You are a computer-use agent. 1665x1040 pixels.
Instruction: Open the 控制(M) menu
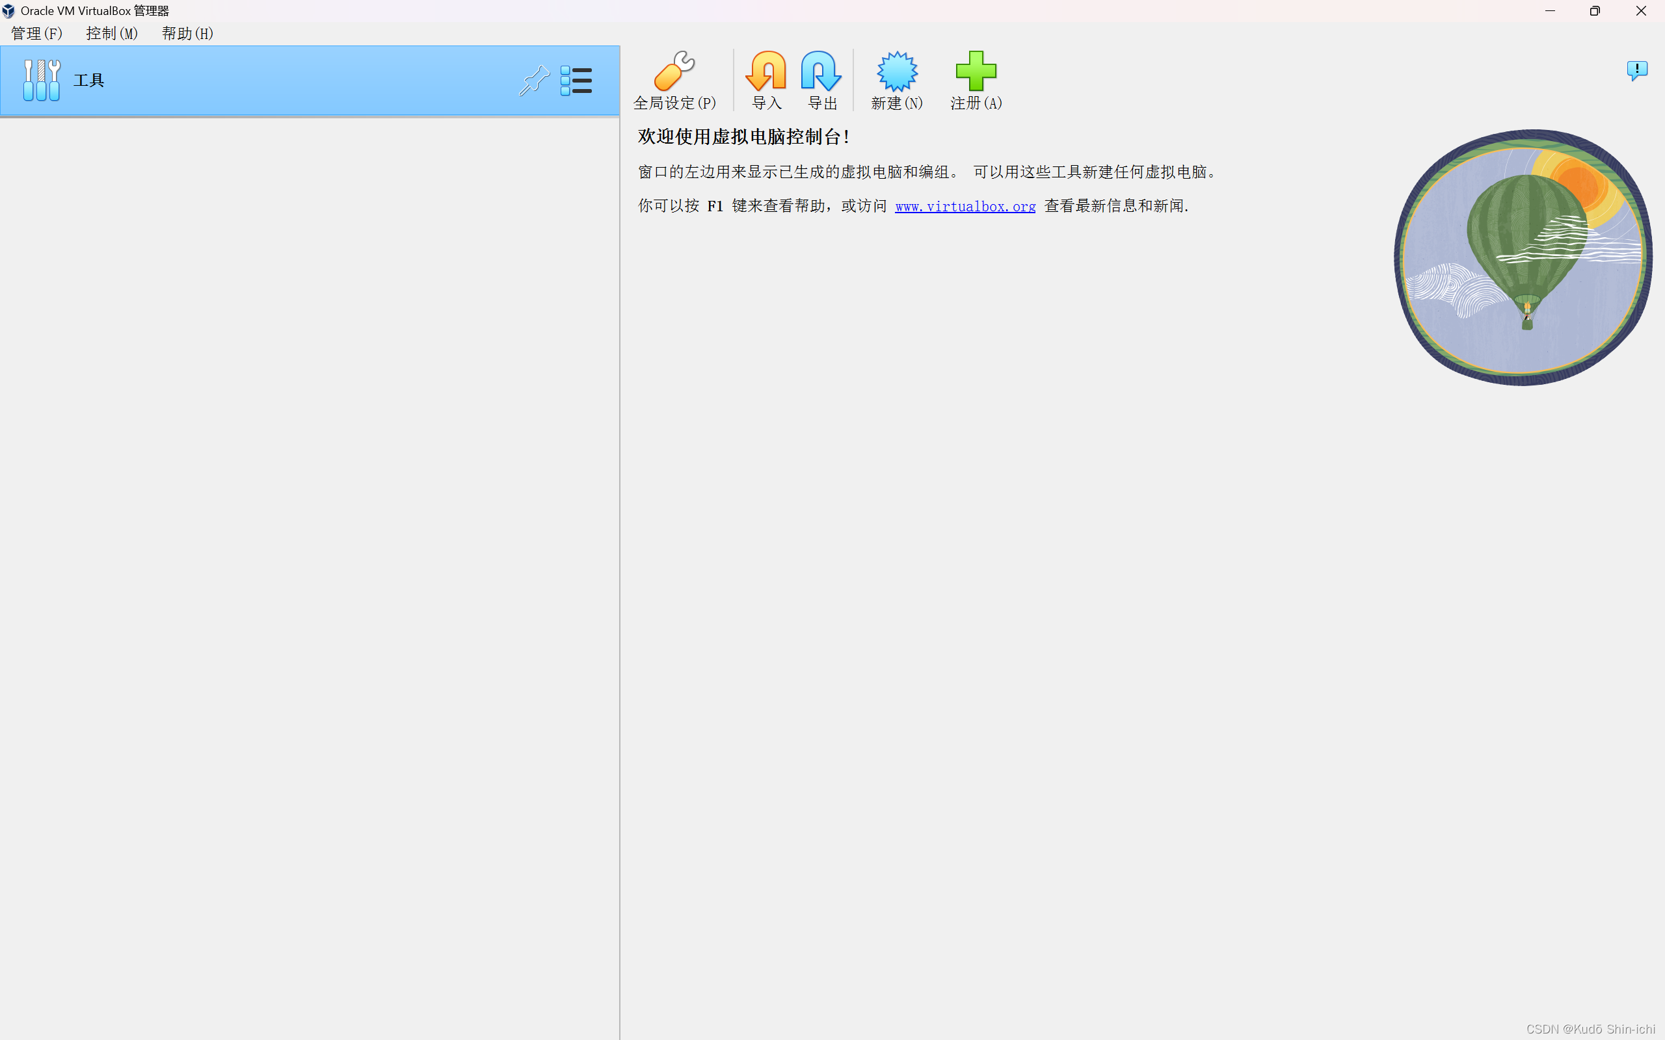pos(111,33)
